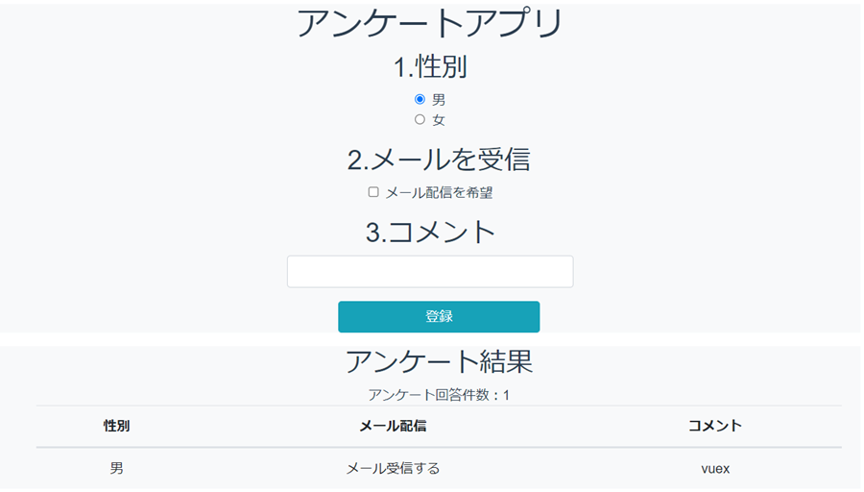Select the 男 radio button
Screen dimensions: 864x492
420,99
